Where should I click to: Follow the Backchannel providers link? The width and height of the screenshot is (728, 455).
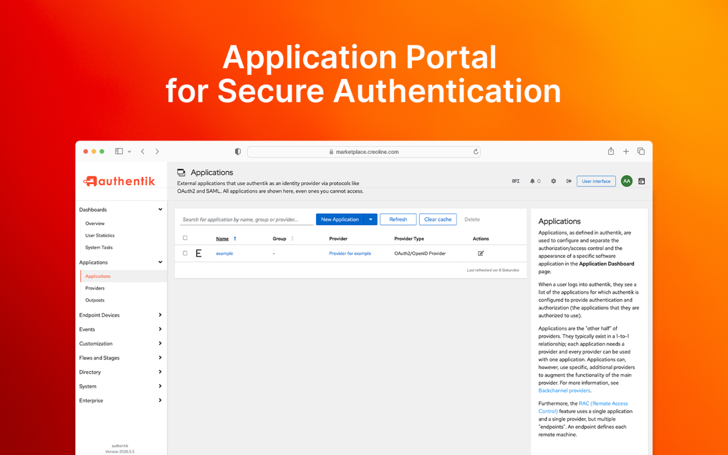coord(565,391)
